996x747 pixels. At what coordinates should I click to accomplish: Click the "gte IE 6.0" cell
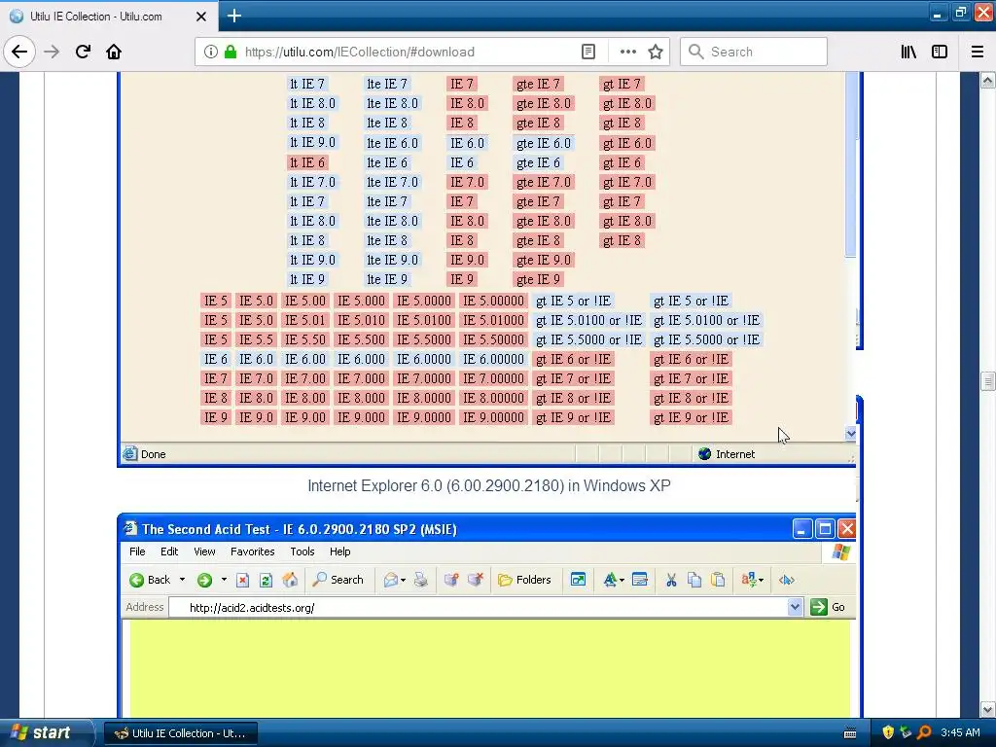(x=544, y=143)
